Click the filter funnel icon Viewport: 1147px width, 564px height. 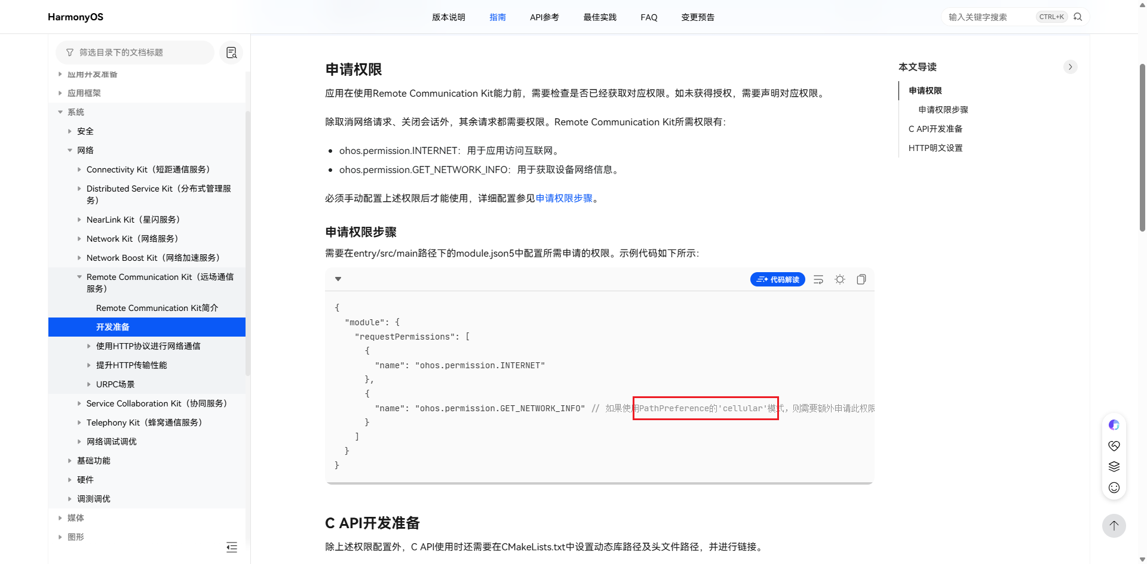click(x=70, y=53)
